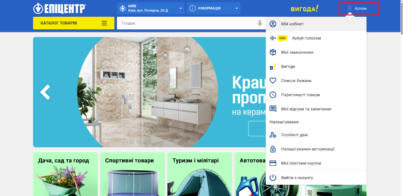
Task: Click the Epicentr logo
Action: point(60,8)
